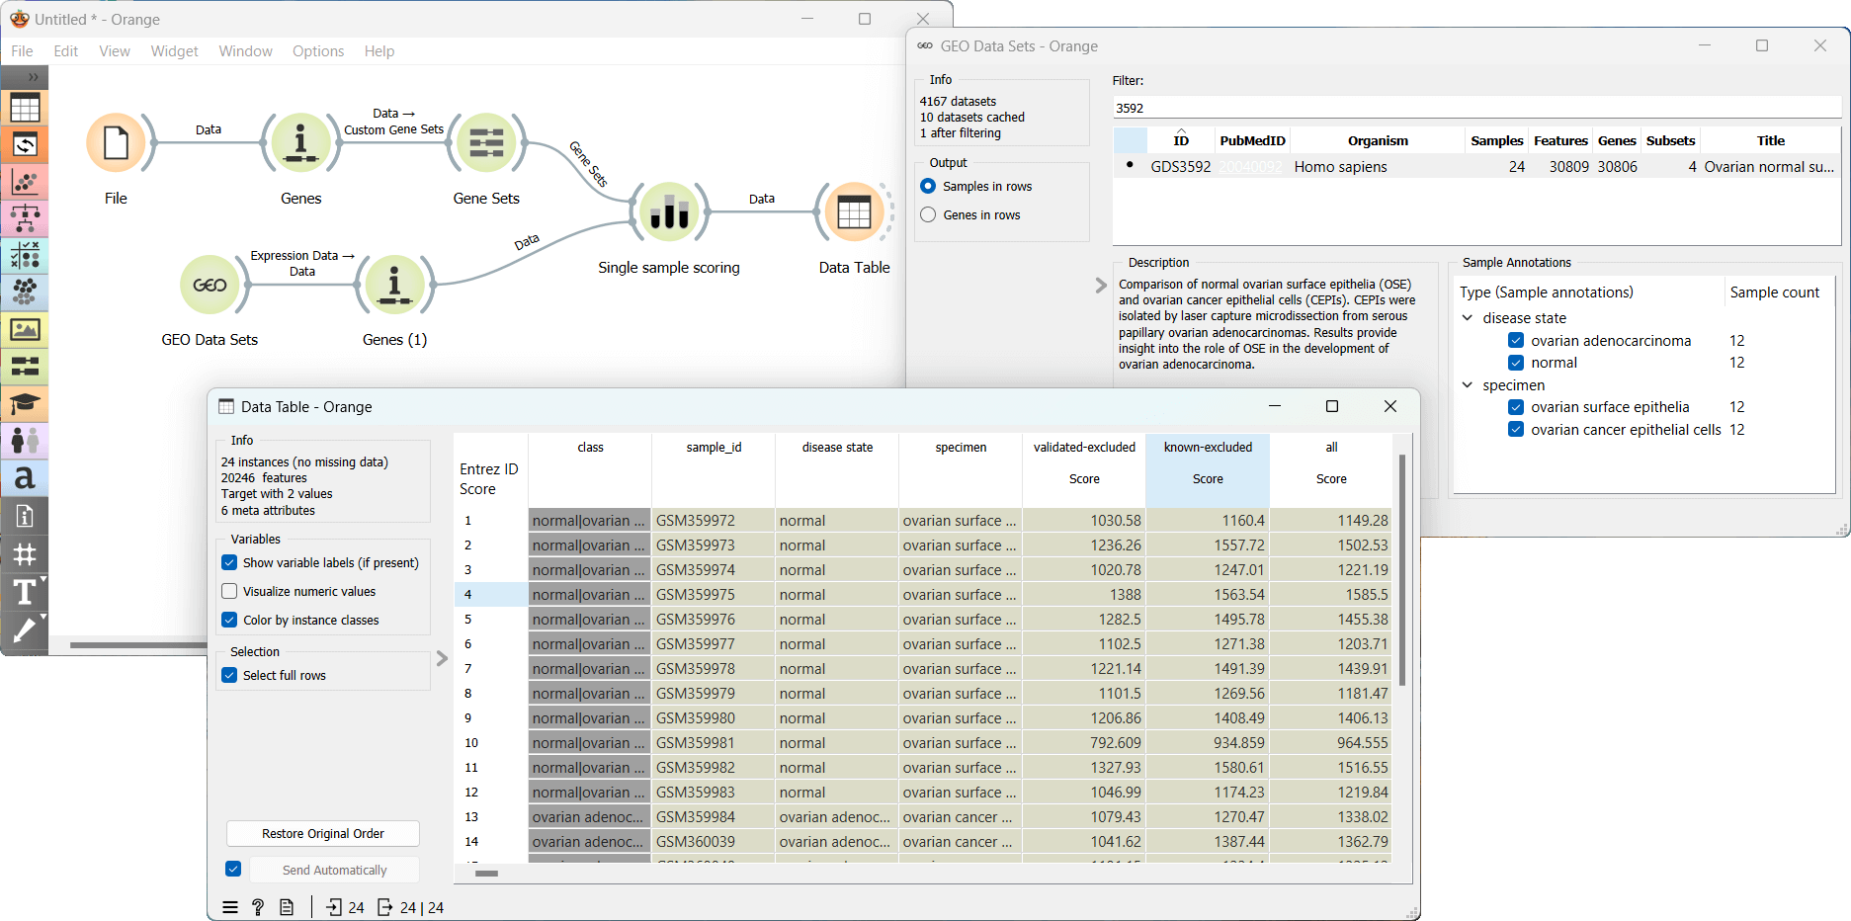Image resolution: width=1851 pixels, height=921 pixels.
Task: Select the Gene Sets widget node
Action: click(x=486, y=143)
